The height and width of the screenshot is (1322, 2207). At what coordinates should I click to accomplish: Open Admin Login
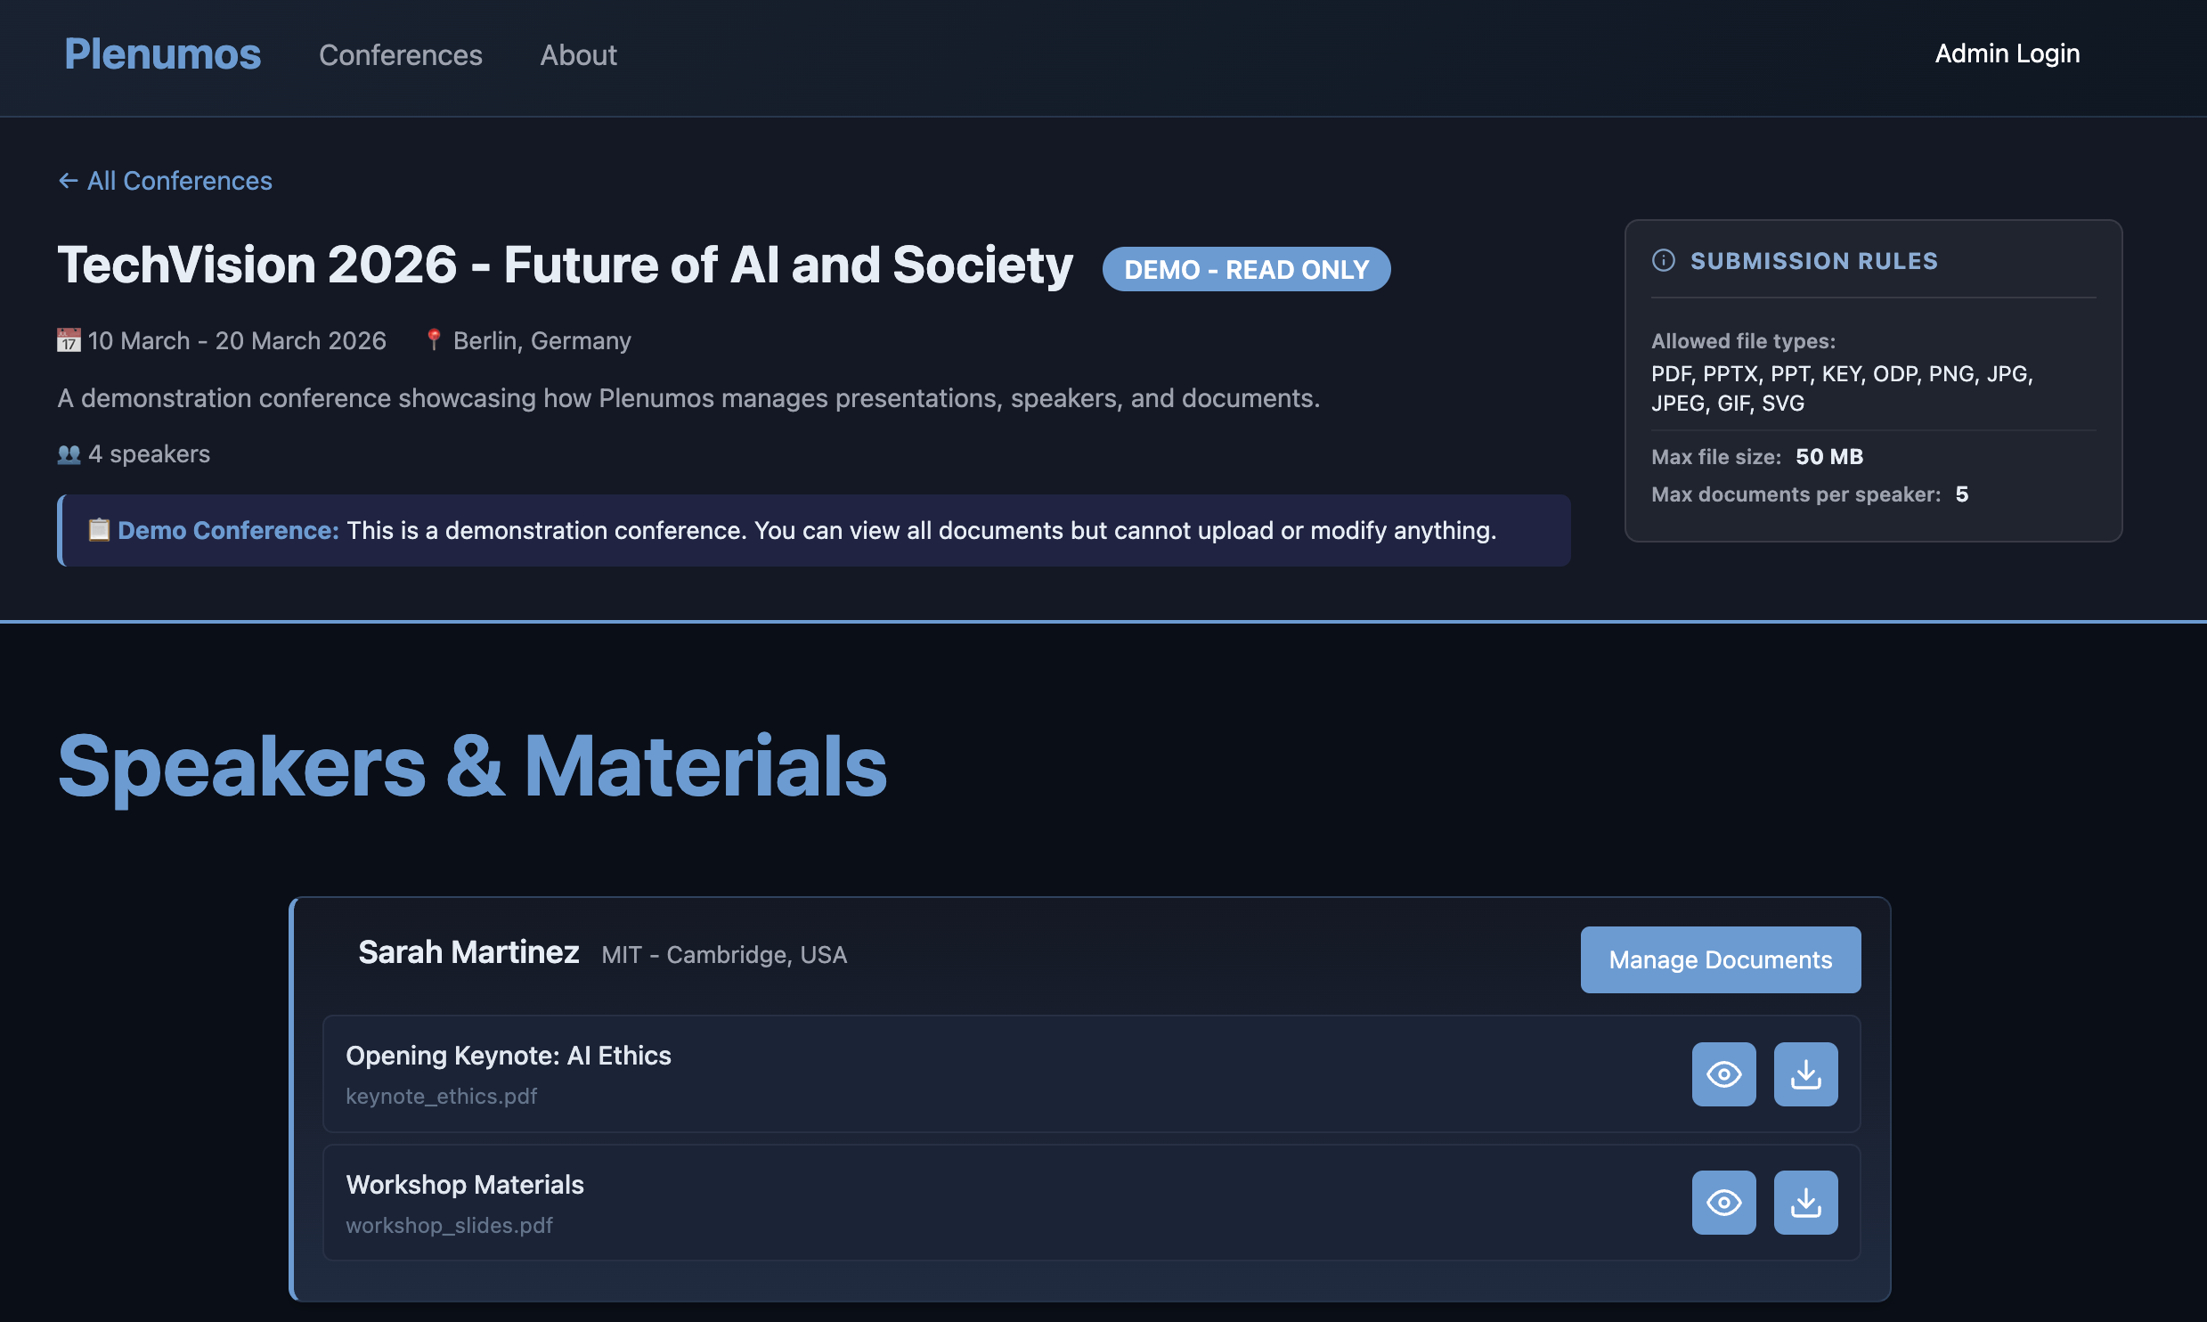click(2007, 53)
